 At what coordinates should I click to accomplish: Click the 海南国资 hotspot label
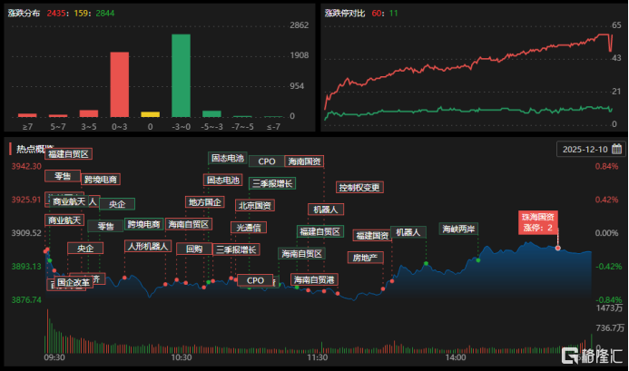(302, 161)
